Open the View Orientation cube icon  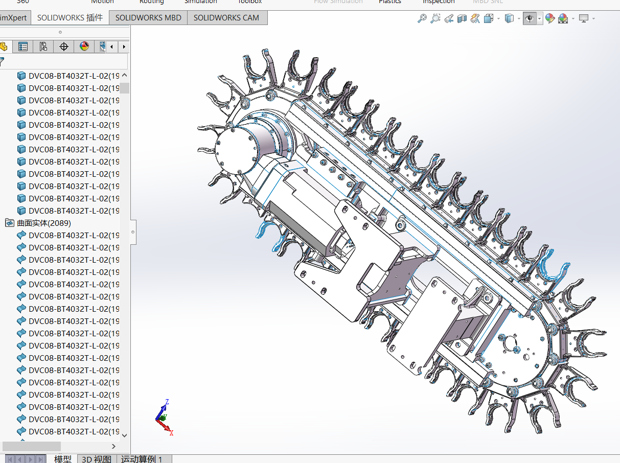(x=488, y=19)
